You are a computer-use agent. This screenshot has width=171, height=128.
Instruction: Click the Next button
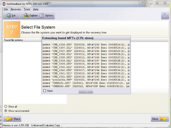click(x=160, y=119)
